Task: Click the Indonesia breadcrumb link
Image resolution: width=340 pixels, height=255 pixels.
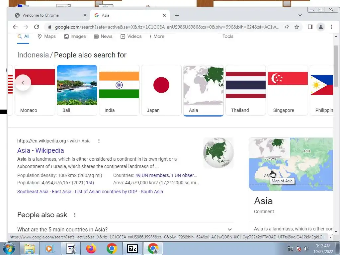Action: pyautogui.click(x=33, y=55)
